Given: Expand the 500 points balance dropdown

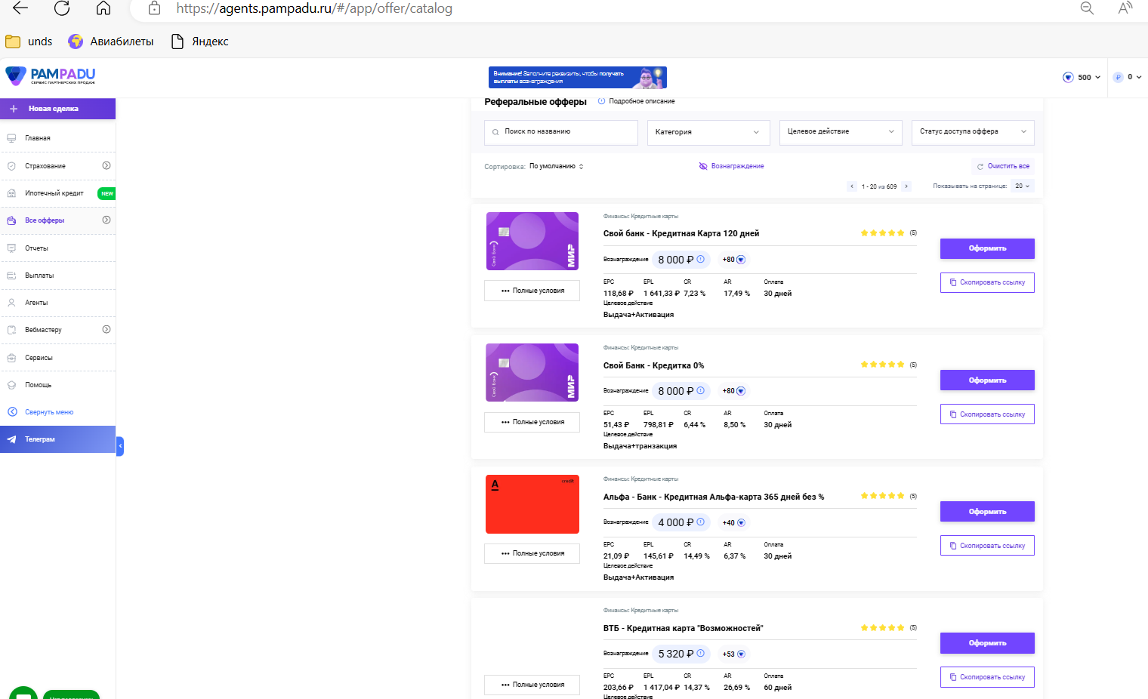Looking at the screenshot, I should tap(1082, 77).
